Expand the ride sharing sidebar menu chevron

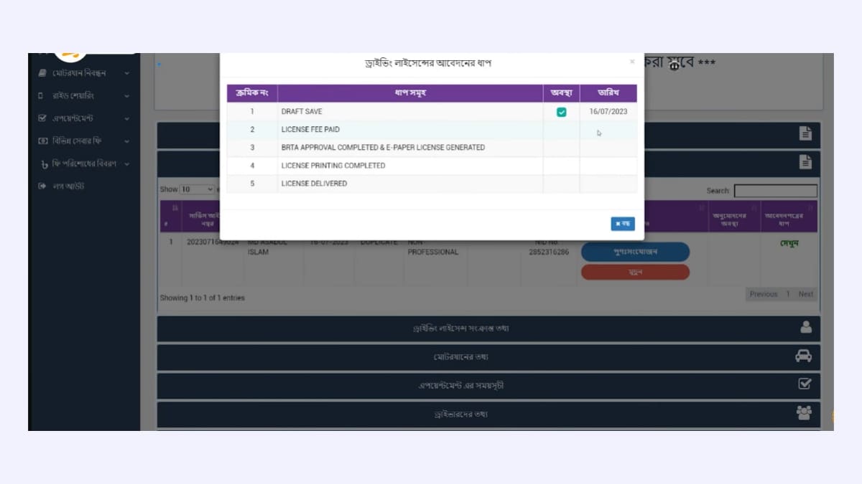coord(126,96)
